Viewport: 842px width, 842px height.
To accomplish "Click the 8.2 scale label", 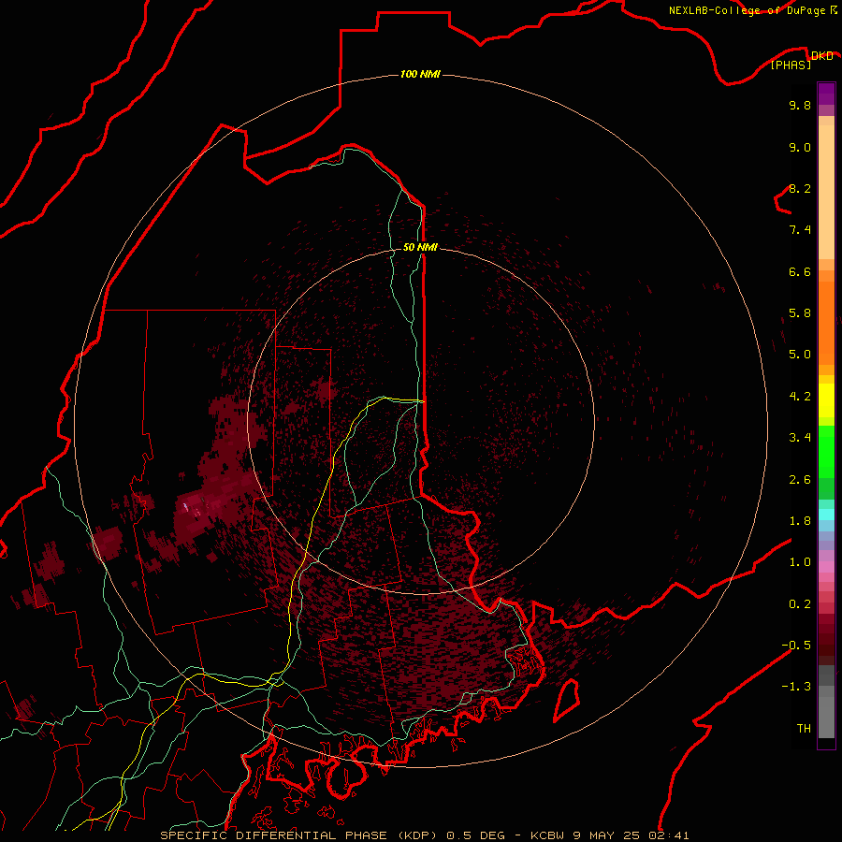I will coord(800,188).
